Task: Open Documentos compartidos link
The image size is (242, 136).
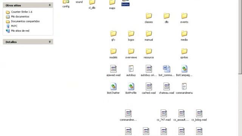Action: pyautogui.click(x=25, y=21)
